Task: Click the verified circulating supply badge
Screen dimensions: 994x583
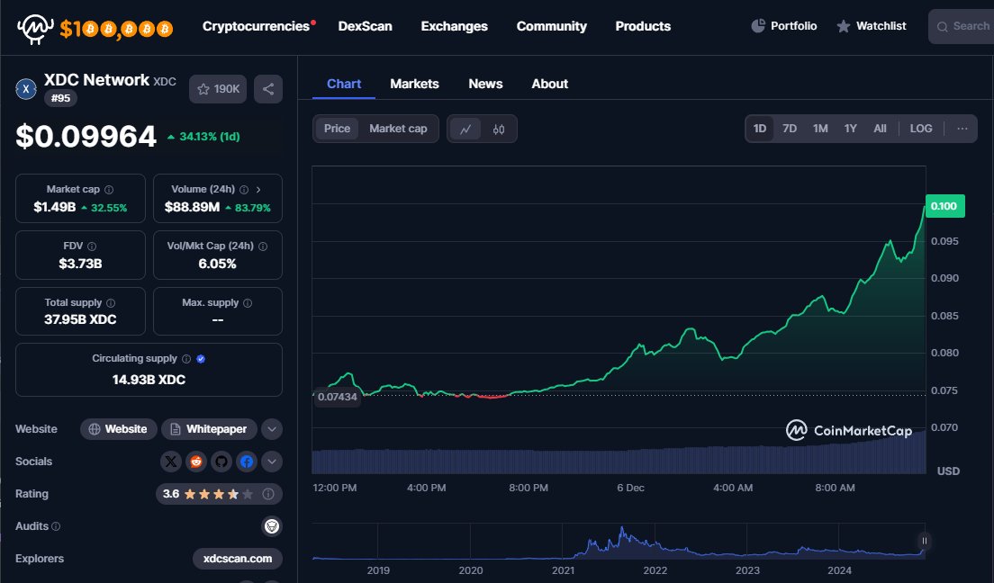Action: tap(201, 359)
